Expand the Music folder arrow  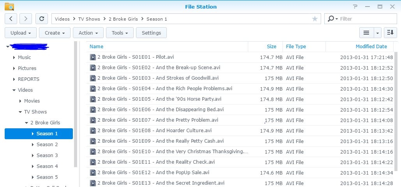pos(14,58)
